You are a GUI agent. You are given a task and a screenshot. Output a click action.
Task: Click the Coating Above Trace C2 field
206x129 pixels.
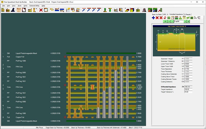point(188,76)
